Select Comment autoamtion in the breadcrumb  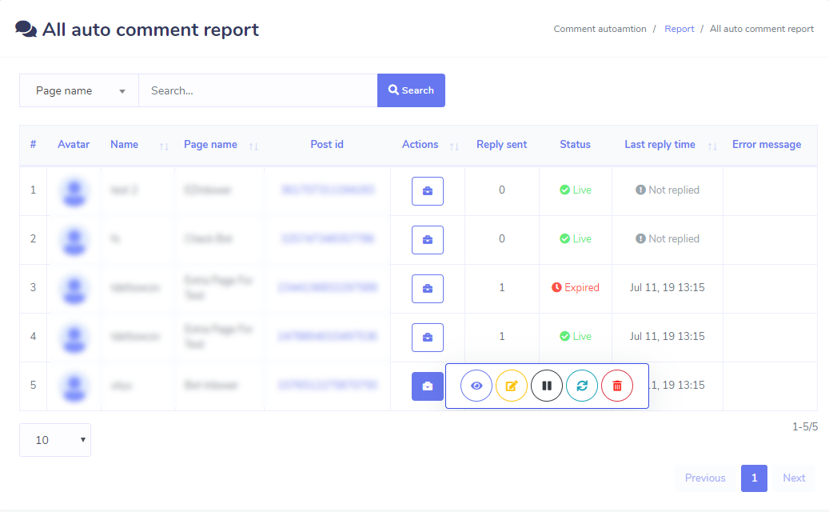600,28
